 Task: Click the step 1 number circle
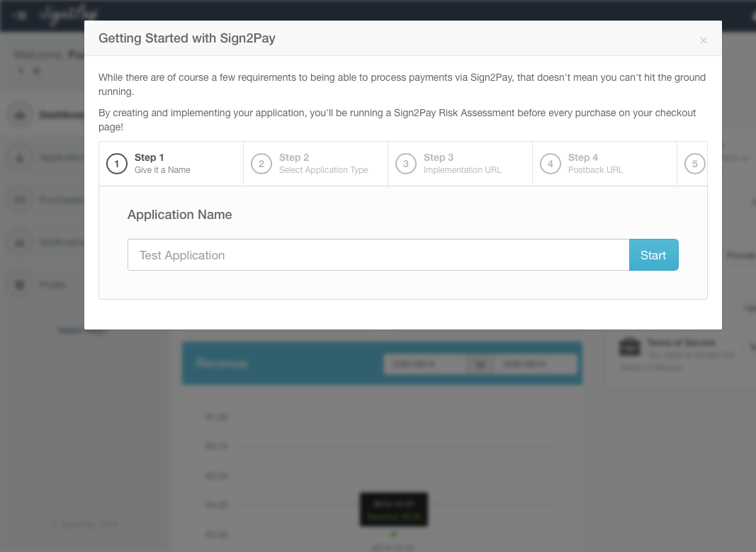coord(117,164)
